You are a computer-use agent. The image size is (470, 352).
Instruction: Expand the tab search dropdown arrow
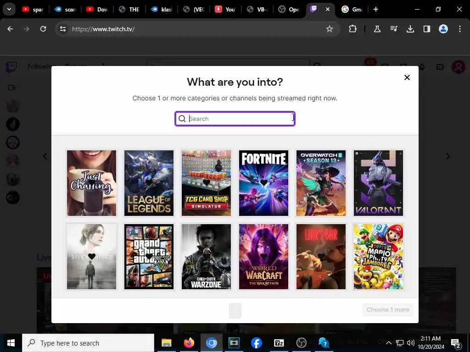tap(9, 9)
